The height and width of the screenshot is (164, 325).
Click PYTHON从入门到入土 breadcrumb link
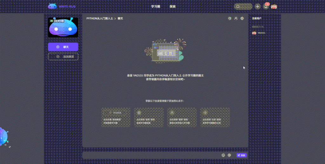click(x=100, y=18)
